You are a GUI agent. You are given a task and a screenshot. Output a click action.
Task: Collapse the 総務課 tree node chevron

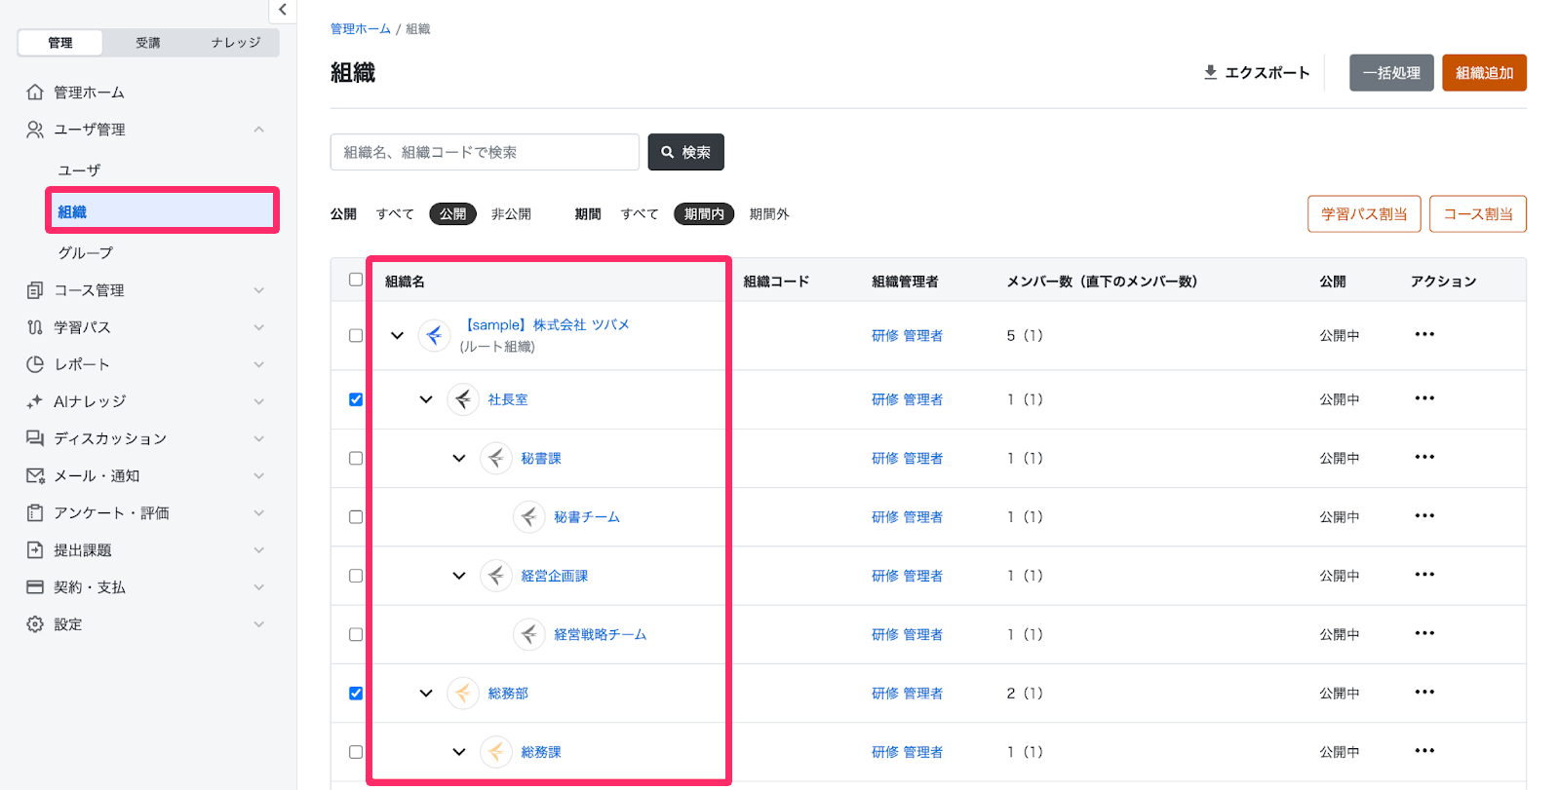click(x=459, y=752)
